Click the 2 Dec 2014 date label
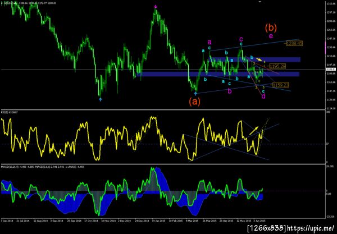 click(x=125, y=221)
